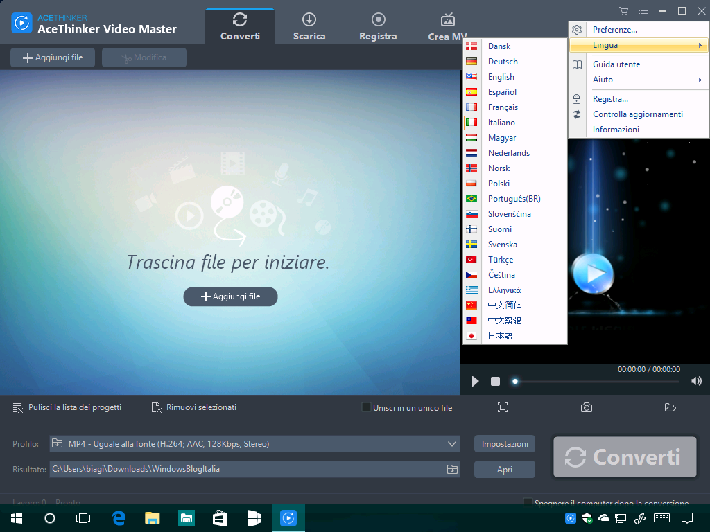Viewport: 710px width, 532px height.
Task: Stop the preview playback
Action: [x=495, y=382]
